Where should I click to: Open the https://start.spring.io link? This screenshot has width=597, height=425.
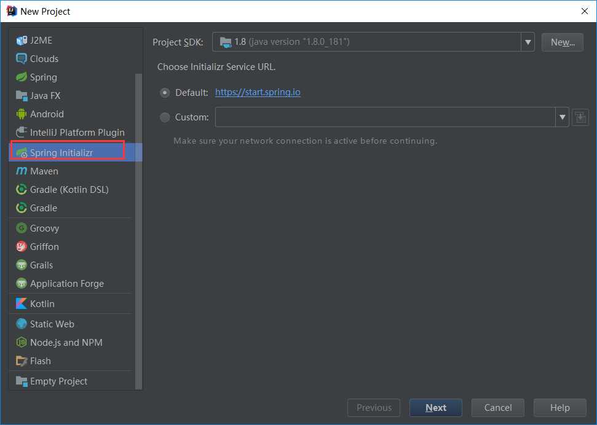[x=258, y=92]
